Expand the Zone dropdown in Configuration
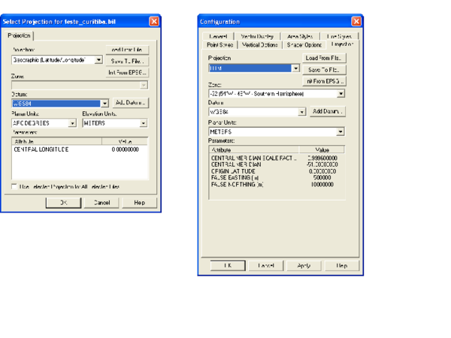Viewport: 451px width, 338px height. (341, 94)
